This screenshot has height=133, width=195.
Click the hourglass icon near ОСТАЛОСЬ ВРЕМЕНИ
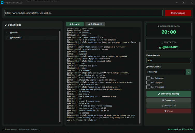point(158,26)
